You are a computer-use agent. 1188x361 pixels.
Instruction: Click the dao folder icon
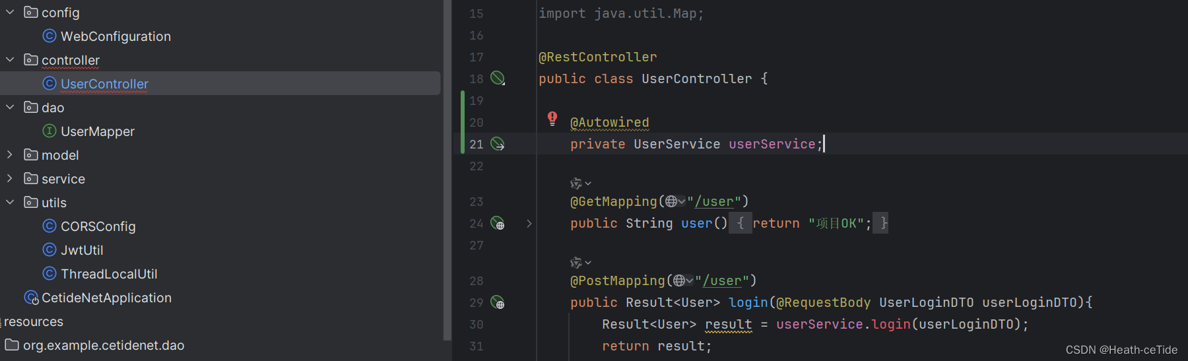tap(31, 107)
